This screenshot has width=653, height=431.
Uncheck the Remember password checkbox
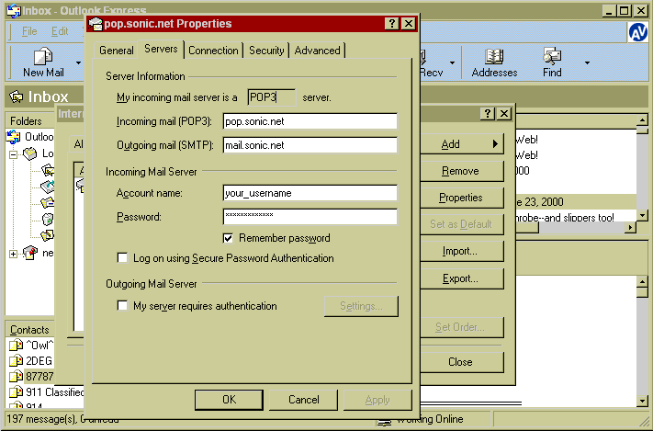228,238
